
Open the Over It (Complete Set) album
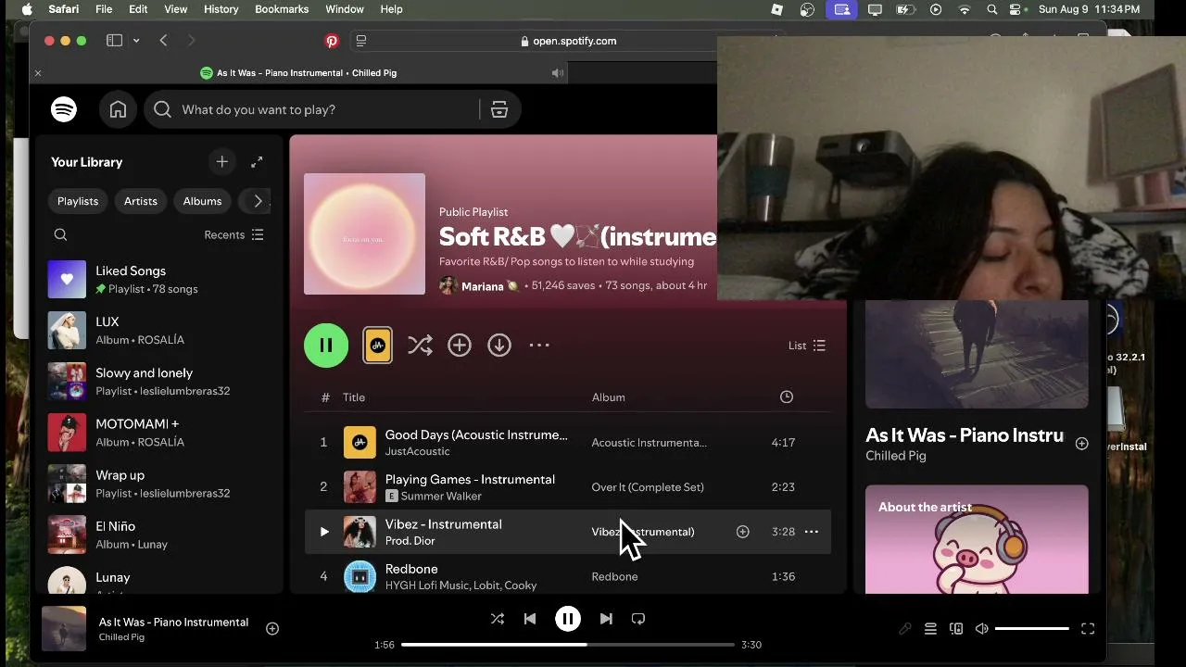pos(648,487)
